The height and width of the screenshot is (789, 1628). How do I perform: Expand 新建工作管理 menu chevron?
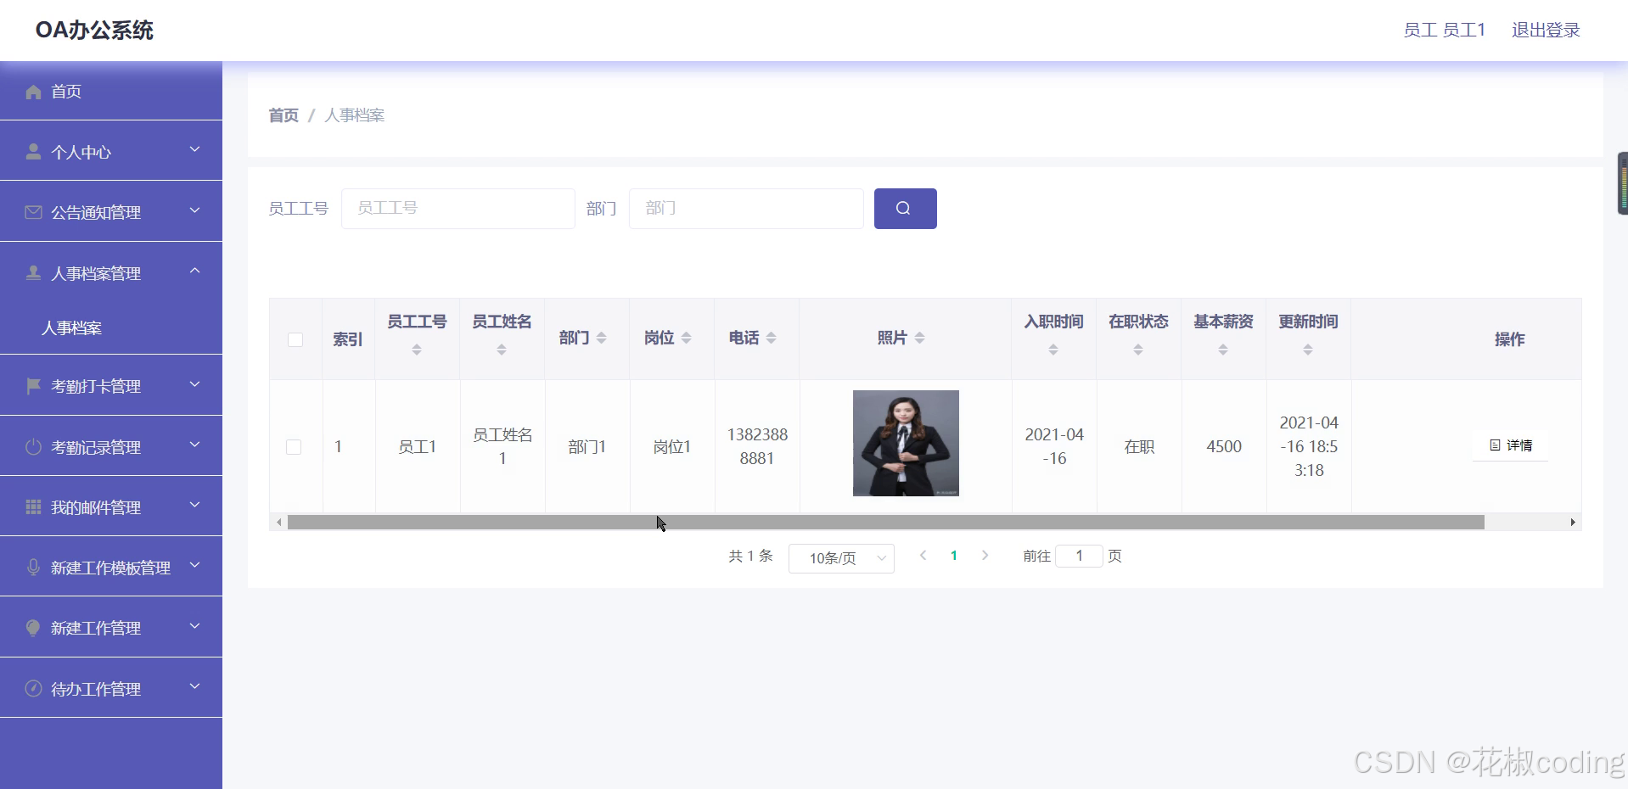click(x=194, y=625)
